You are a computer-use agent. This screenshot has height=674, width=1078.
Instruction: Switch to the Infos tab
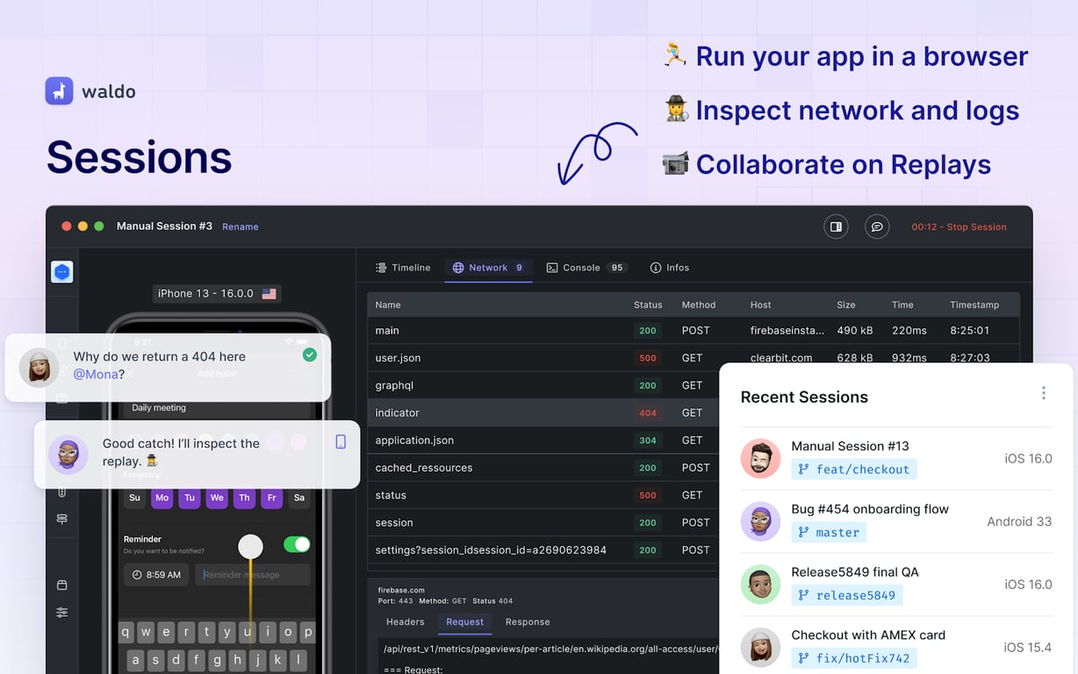pyautogui.click(x=669, y=268)
